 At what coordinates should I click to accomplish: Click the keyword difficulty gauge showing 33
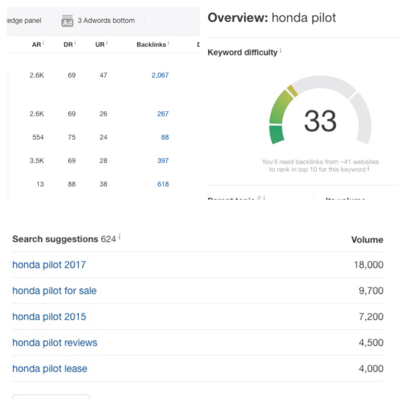(x=320, y=110)
